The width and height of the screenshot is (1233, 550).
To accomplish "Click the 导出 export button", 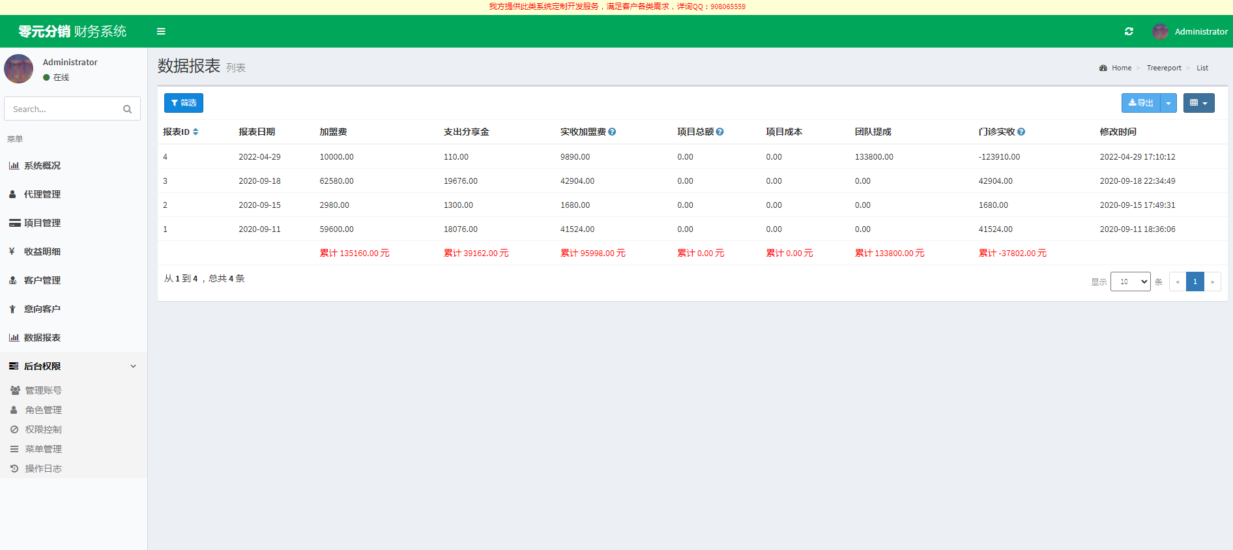I will coord(1141,103).
